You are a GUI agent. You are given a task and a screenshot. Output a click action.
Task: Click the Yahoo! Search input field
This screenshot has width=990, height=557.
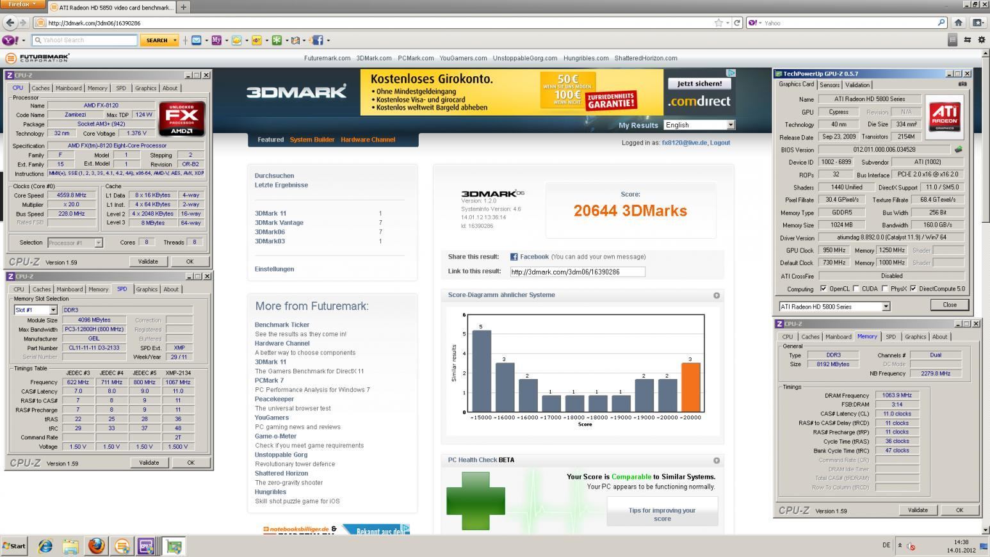click(85, 40)
